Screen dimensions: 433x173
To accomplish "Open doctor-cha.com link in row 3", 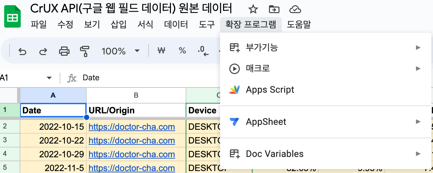I will click(132, 141).
